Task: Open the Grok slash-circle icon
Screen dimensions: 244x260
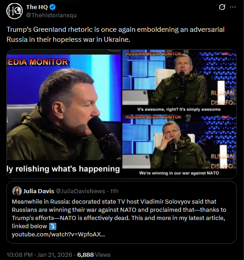Action: tap(222, 7)
